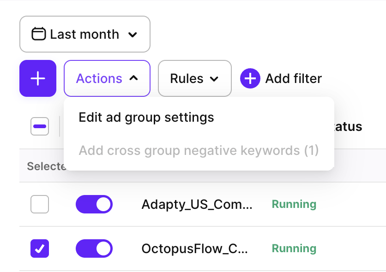
Task: Toggle the select-all checkbox in the table header
Action: [x=40, y=126]
